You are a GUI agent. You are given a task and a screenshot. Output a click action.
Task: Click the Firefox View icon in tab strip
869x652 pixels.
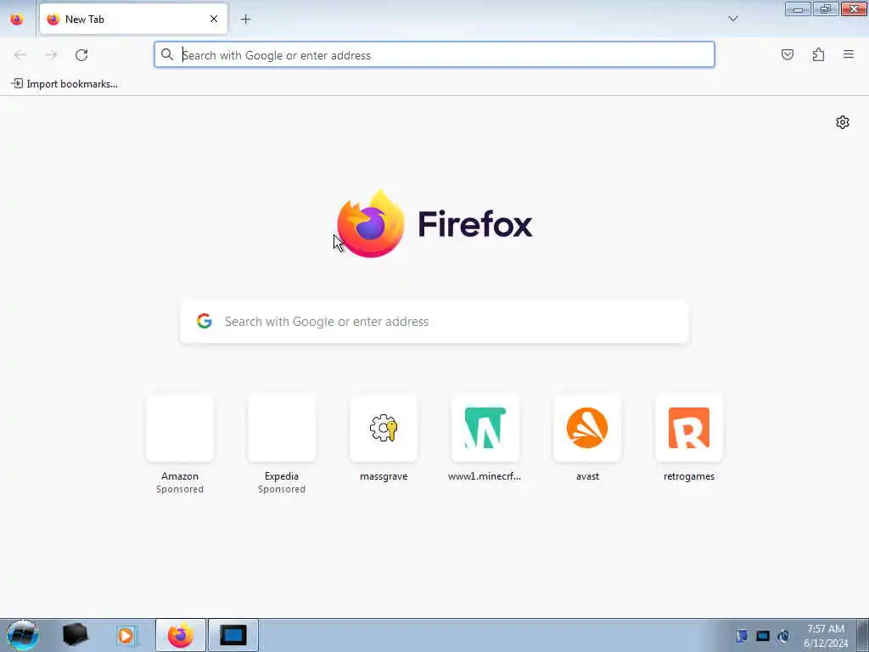[x=17, y=19]
